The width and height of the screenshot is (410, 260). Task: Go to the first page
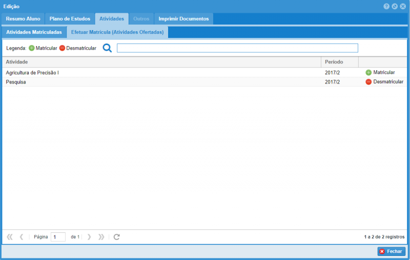pos(10,237)
